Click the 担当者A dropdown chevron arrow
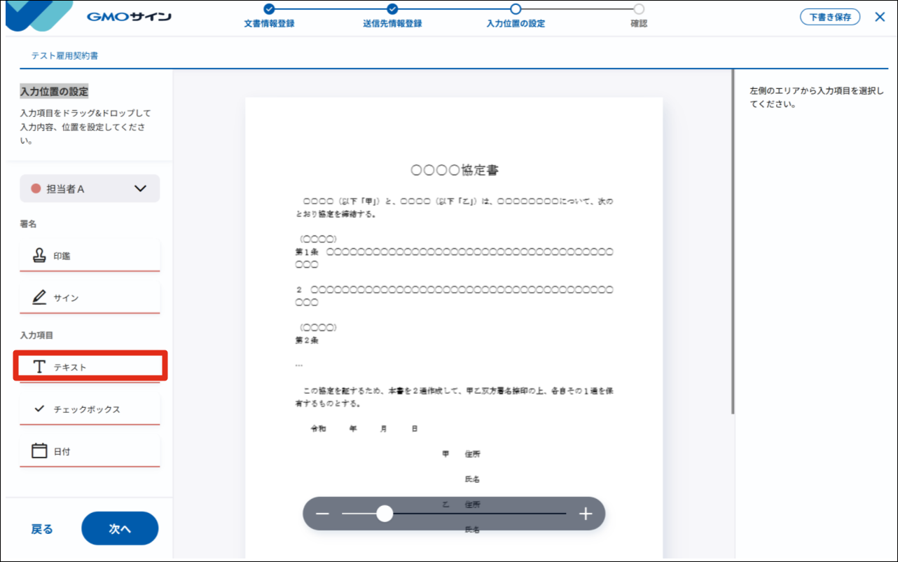The width and height of the screenshot is (898, 562). point(140,189)
